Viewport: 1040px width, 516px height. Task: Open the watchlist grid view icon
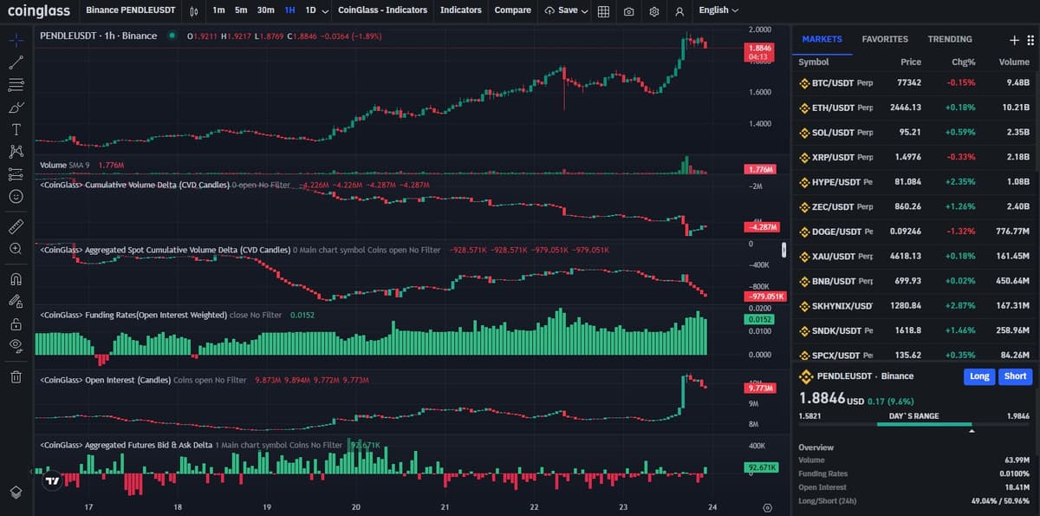pyautogui.click(x=1030, y=40)
